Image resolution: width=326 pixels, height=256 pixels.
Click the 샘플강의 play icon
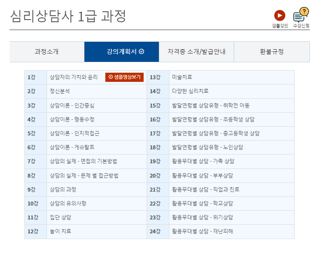pos(279,16)
